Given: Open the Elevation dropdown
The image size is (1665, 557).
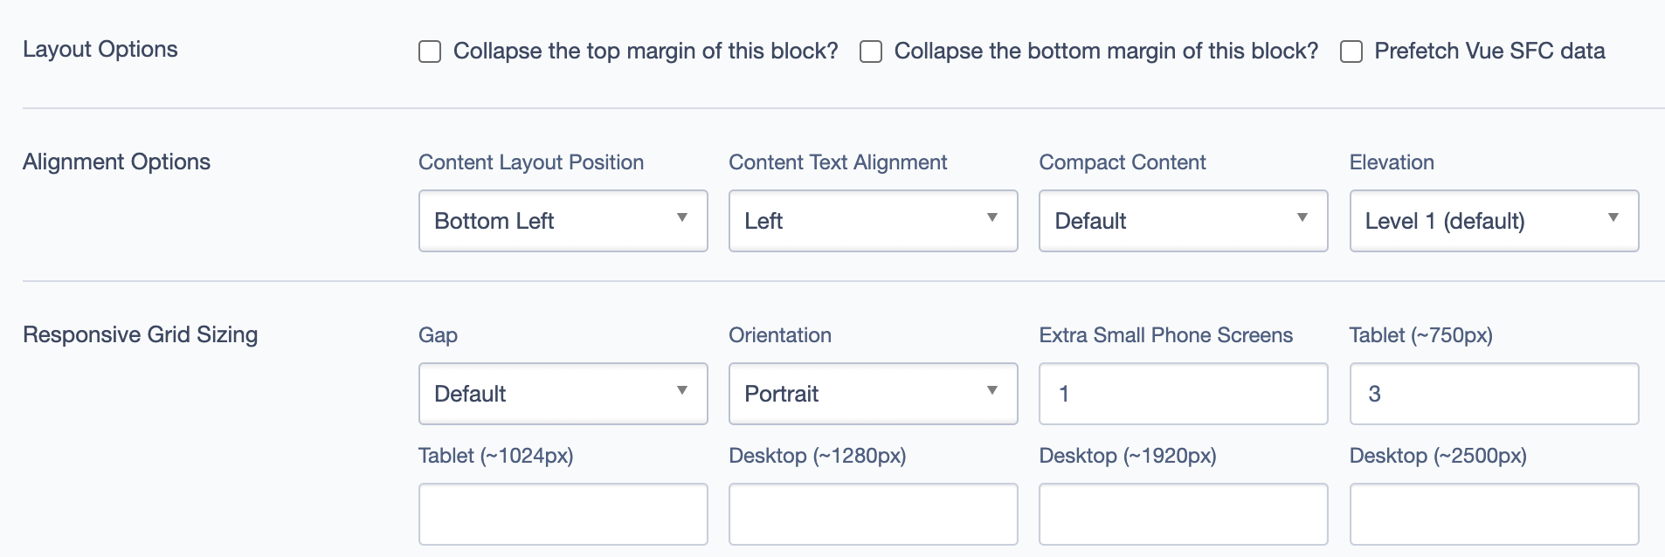Looking at the screenshot, I should pyautogui.click(x=1494, y=221).
